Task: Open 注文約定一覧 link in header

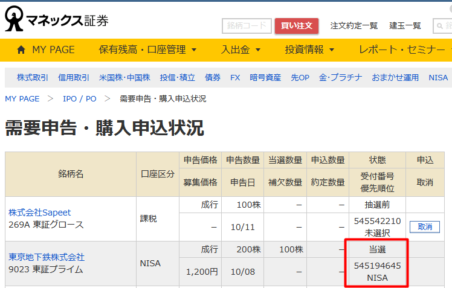Action: click(354, 25)
